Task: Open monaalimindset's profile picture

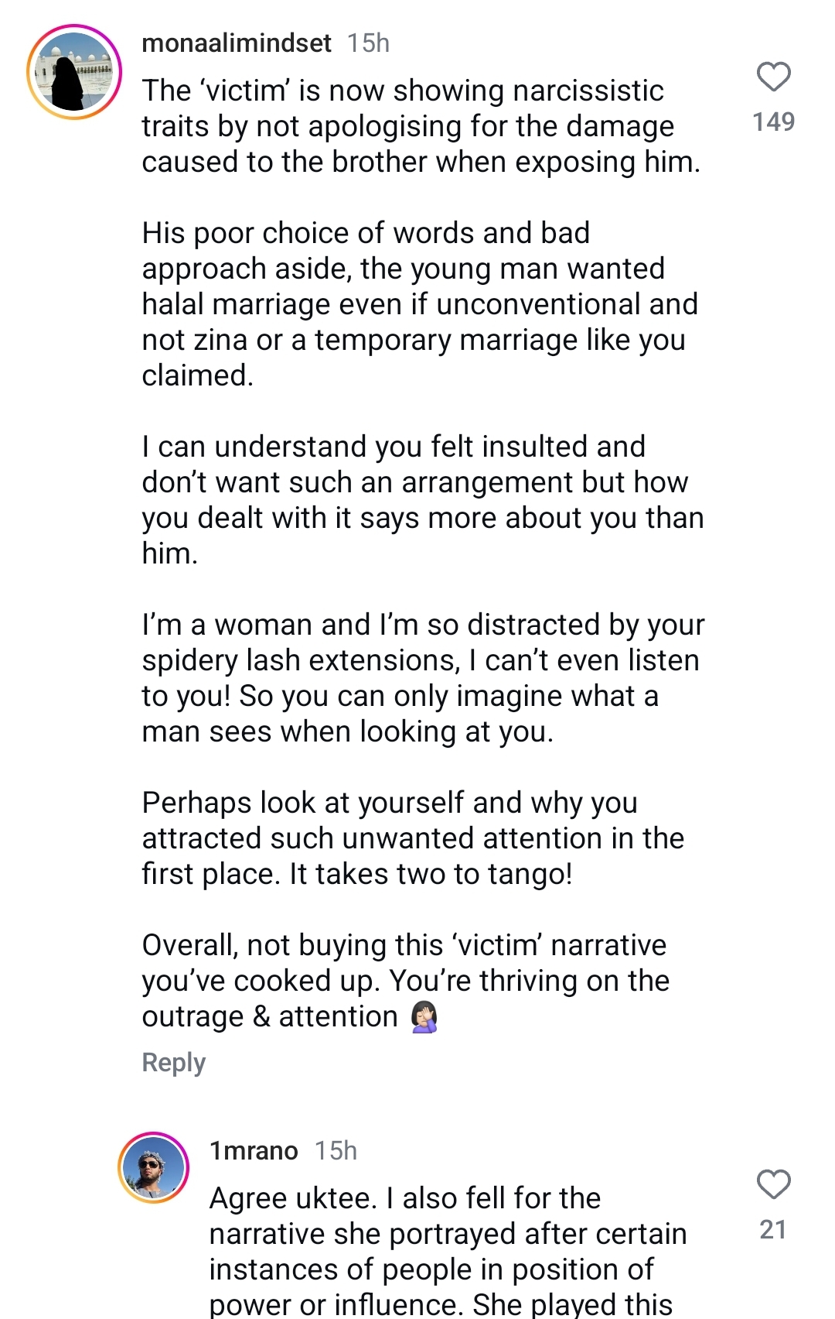Action: click(x=74, y=72)
